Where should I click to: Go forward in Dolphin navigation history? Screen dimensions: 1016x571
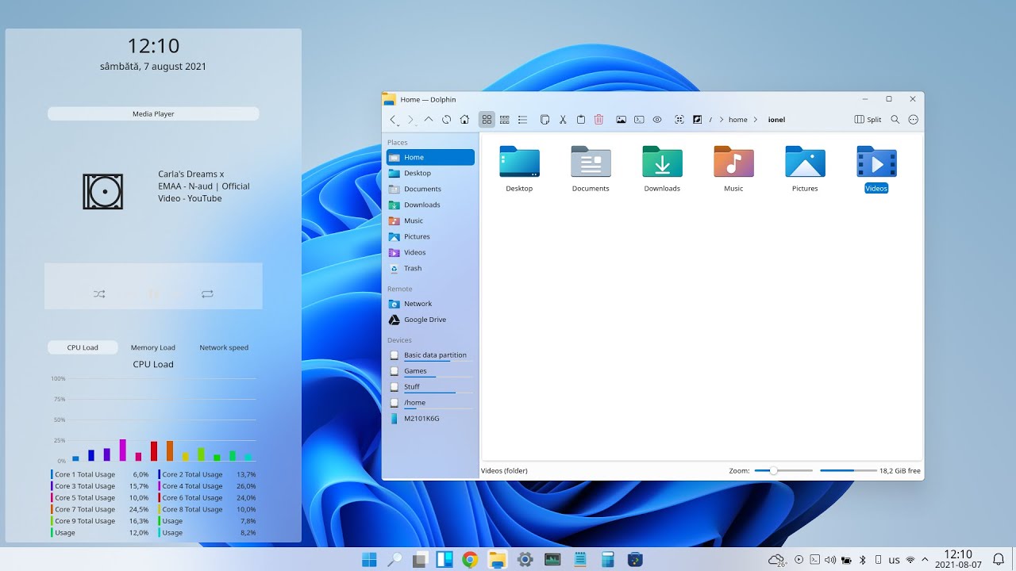tap(410, 120)
